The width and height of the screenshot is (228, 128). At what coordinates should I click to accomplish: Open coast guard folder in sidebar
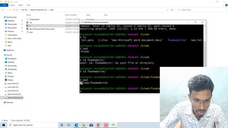pyautogui.click(x=12, y=35)
